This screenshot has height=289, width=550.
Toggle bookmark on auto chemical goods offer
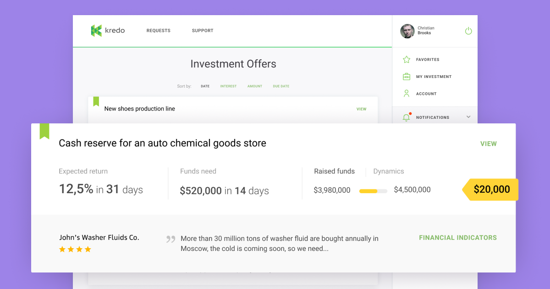44,131
